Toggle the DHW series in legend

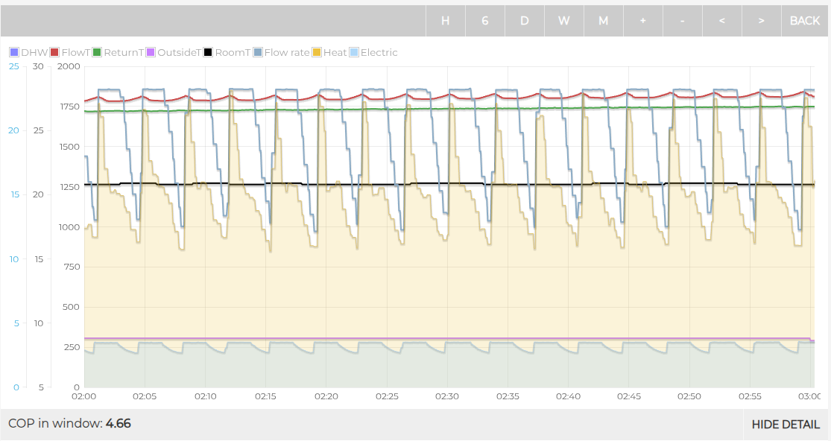point(34,53)
